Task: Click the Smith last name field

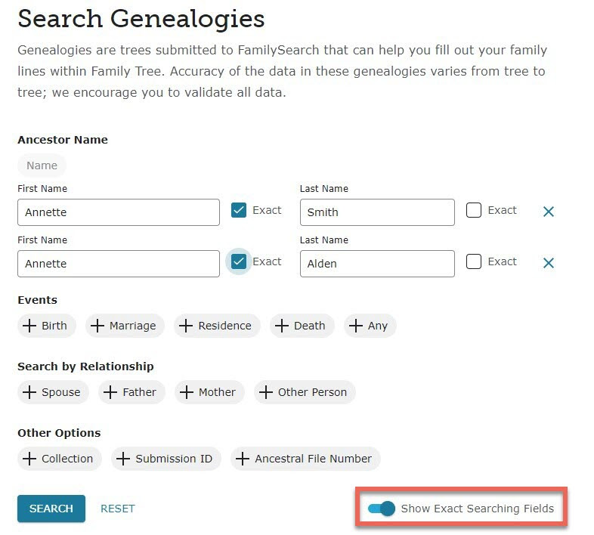Action: [377, 212]
